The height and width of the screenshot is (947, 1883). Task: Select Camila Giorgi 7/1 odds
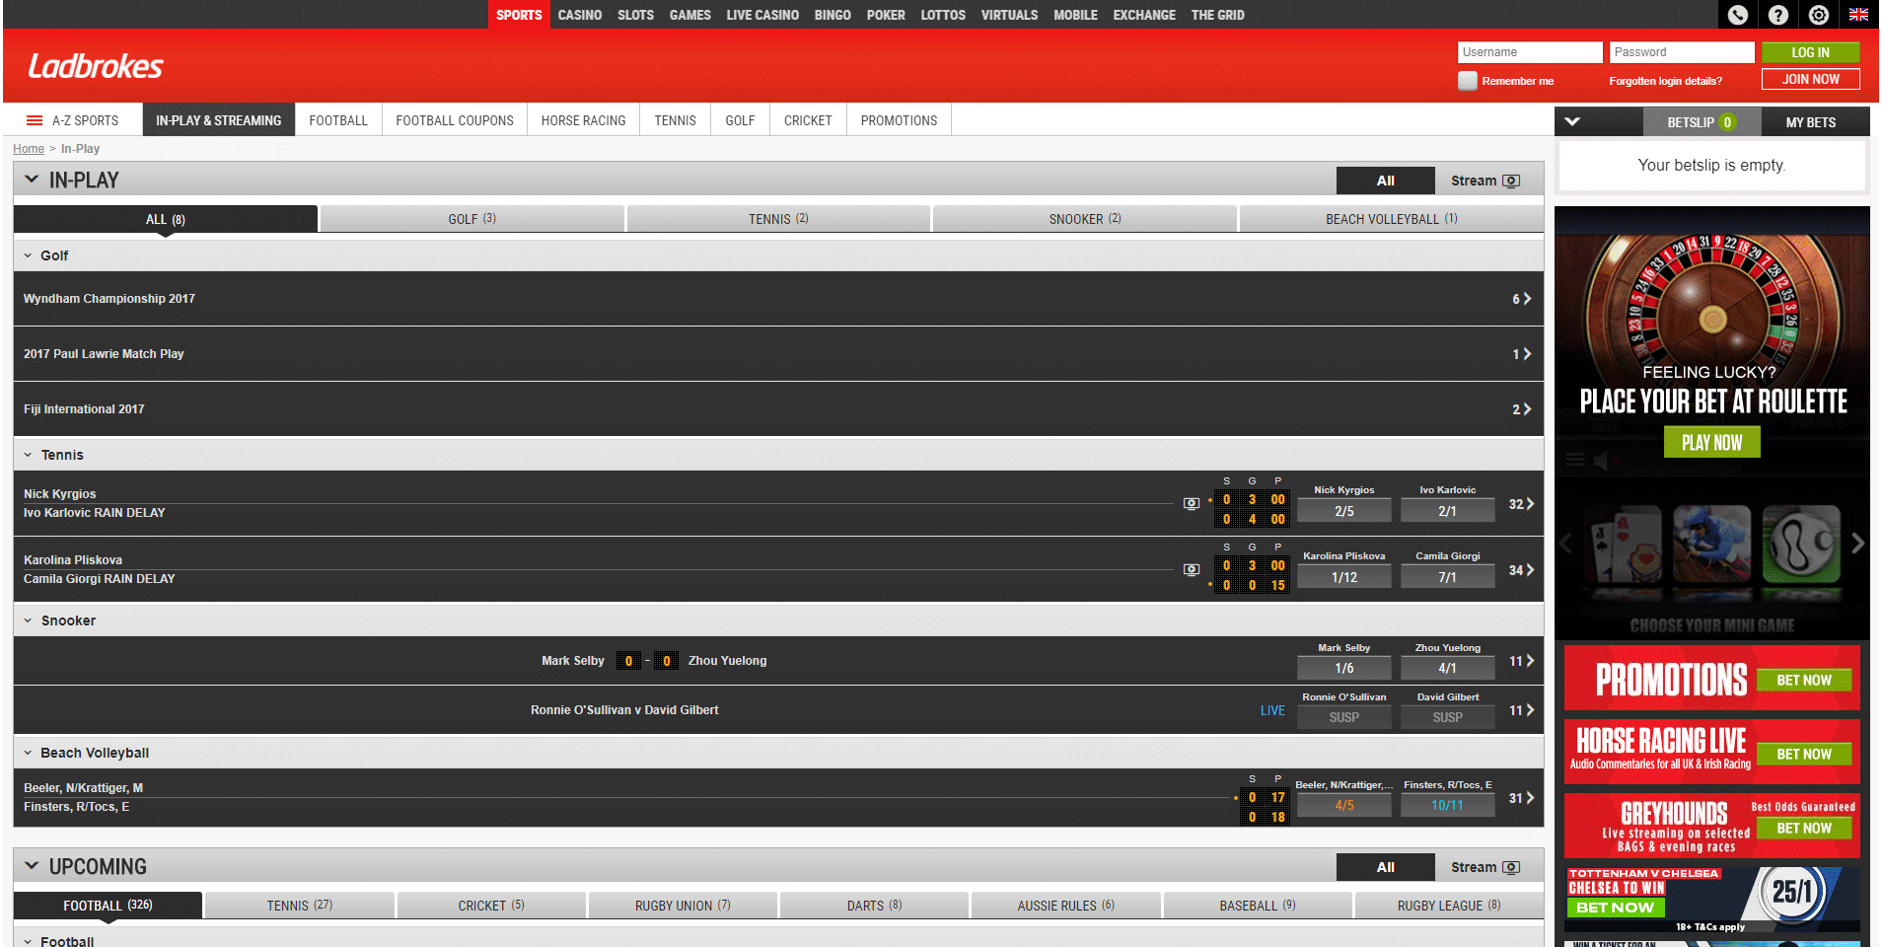tap(1447, 577)
